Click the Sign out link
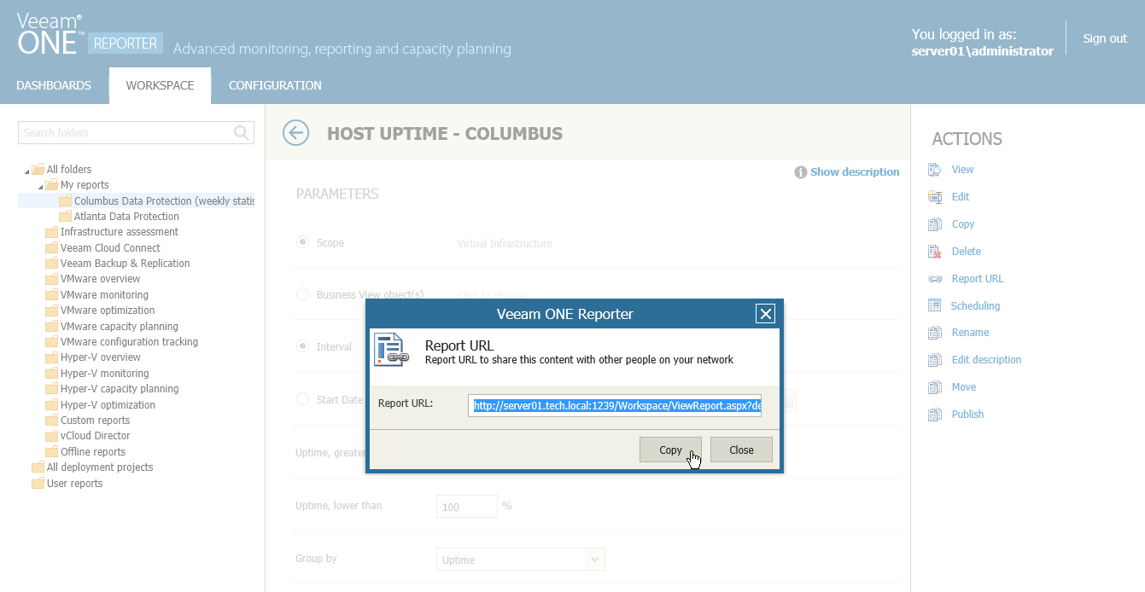The height and width of the screenshot is (592, 1145). (x=1105, y=38)
